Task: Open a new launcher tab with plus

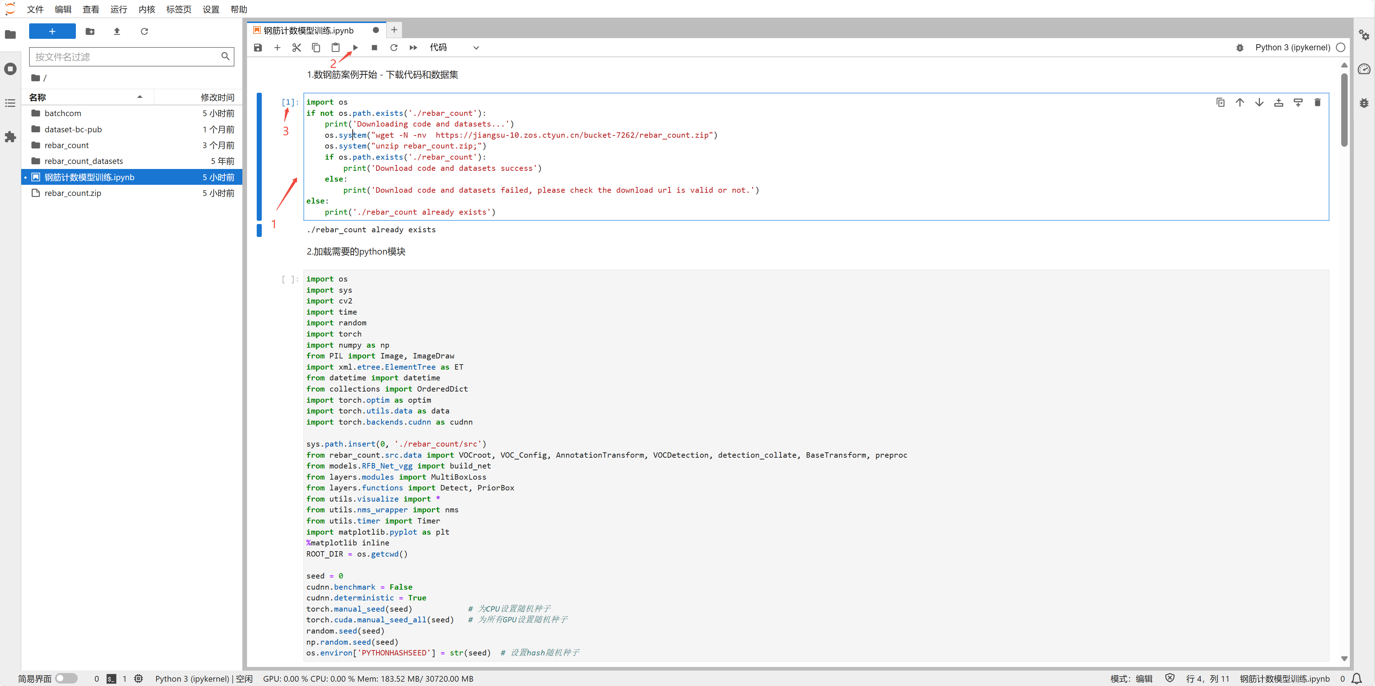Action: (394, 30)
